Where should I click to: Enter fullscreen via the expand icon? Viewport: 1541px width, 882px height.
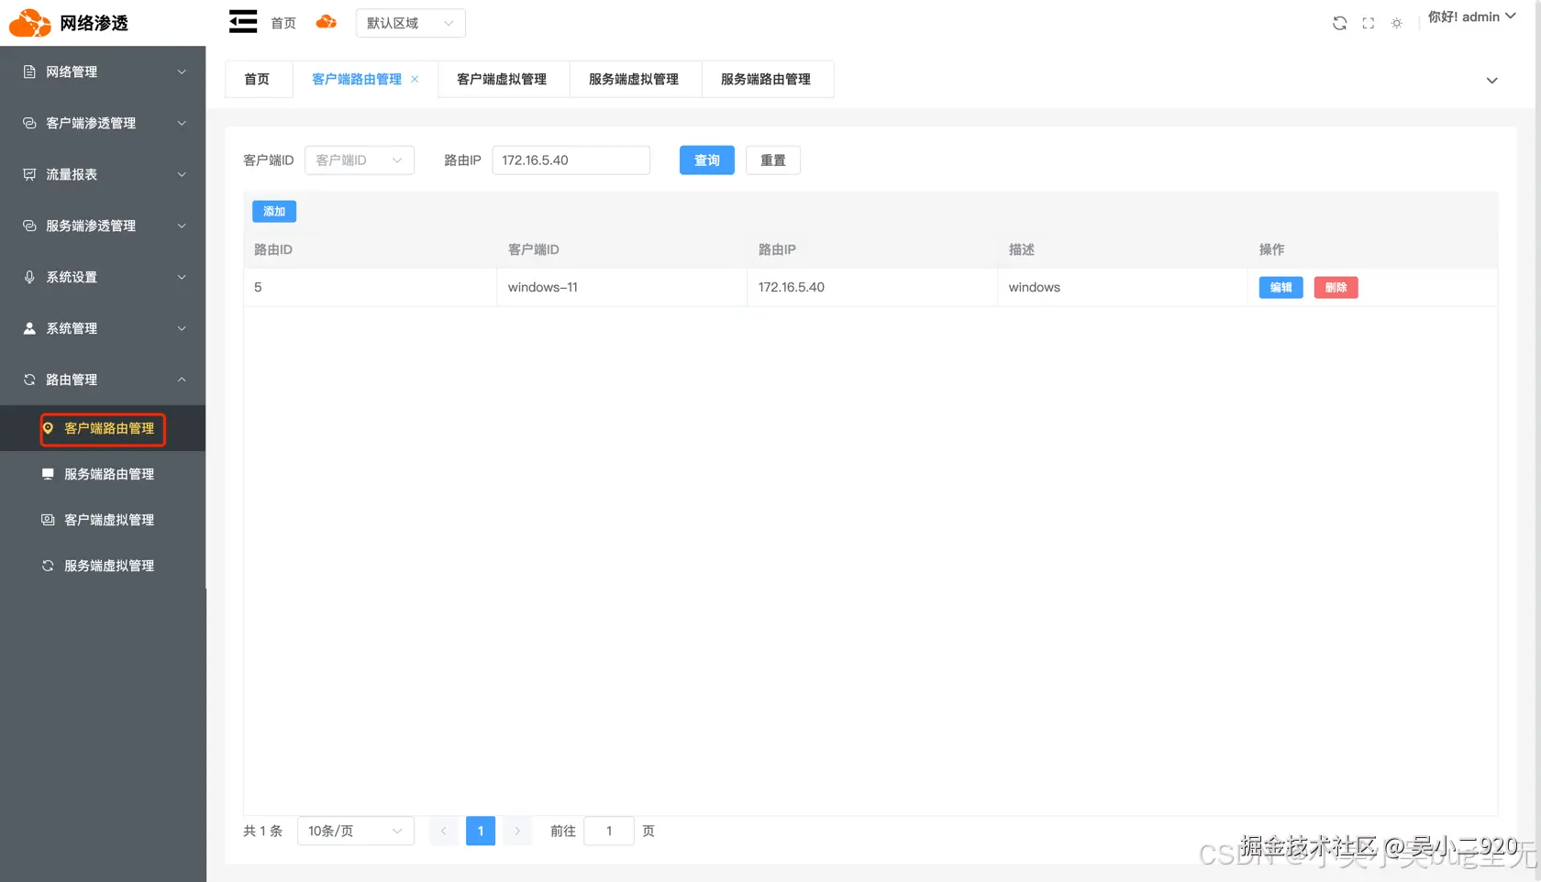(1368, 22)
